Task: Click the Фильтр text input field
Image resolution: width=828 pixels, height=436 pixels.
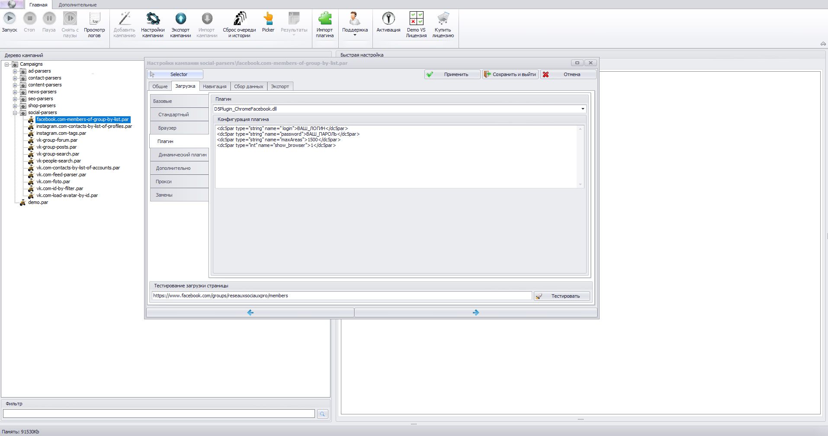Action: tap(159, 414)
